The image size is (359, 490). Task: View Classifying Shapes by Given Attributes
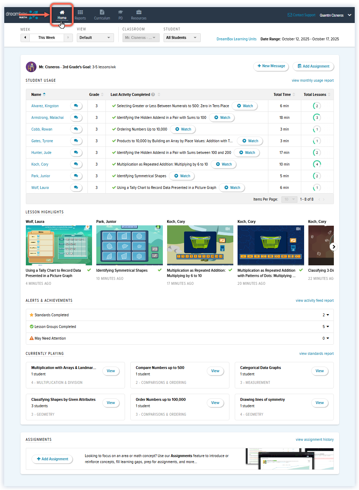pyautogui.click(x=111, y=403)
